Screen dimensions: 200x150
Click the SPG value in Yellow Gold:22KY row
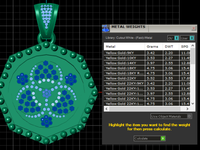point(185,78)
